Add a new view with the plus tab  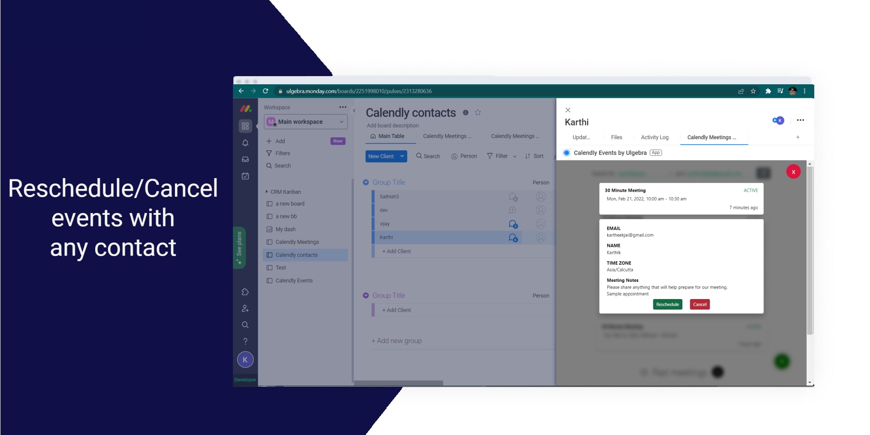pyautogui.click(x=797, y=137)
